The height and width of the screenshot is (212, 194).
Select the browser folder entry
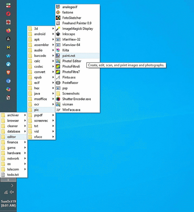pyautogui.click(x=14, y=121)
